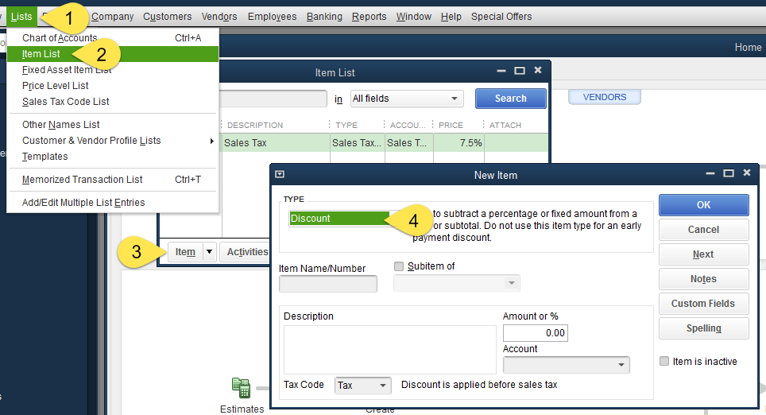Screen dimensions: 766x415
Task: Click the Item button in Item List
Action: coord(185,252)
